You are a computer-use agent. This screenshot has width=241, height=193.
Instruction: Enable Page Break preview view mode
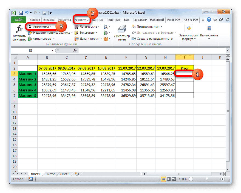(174, 179)
